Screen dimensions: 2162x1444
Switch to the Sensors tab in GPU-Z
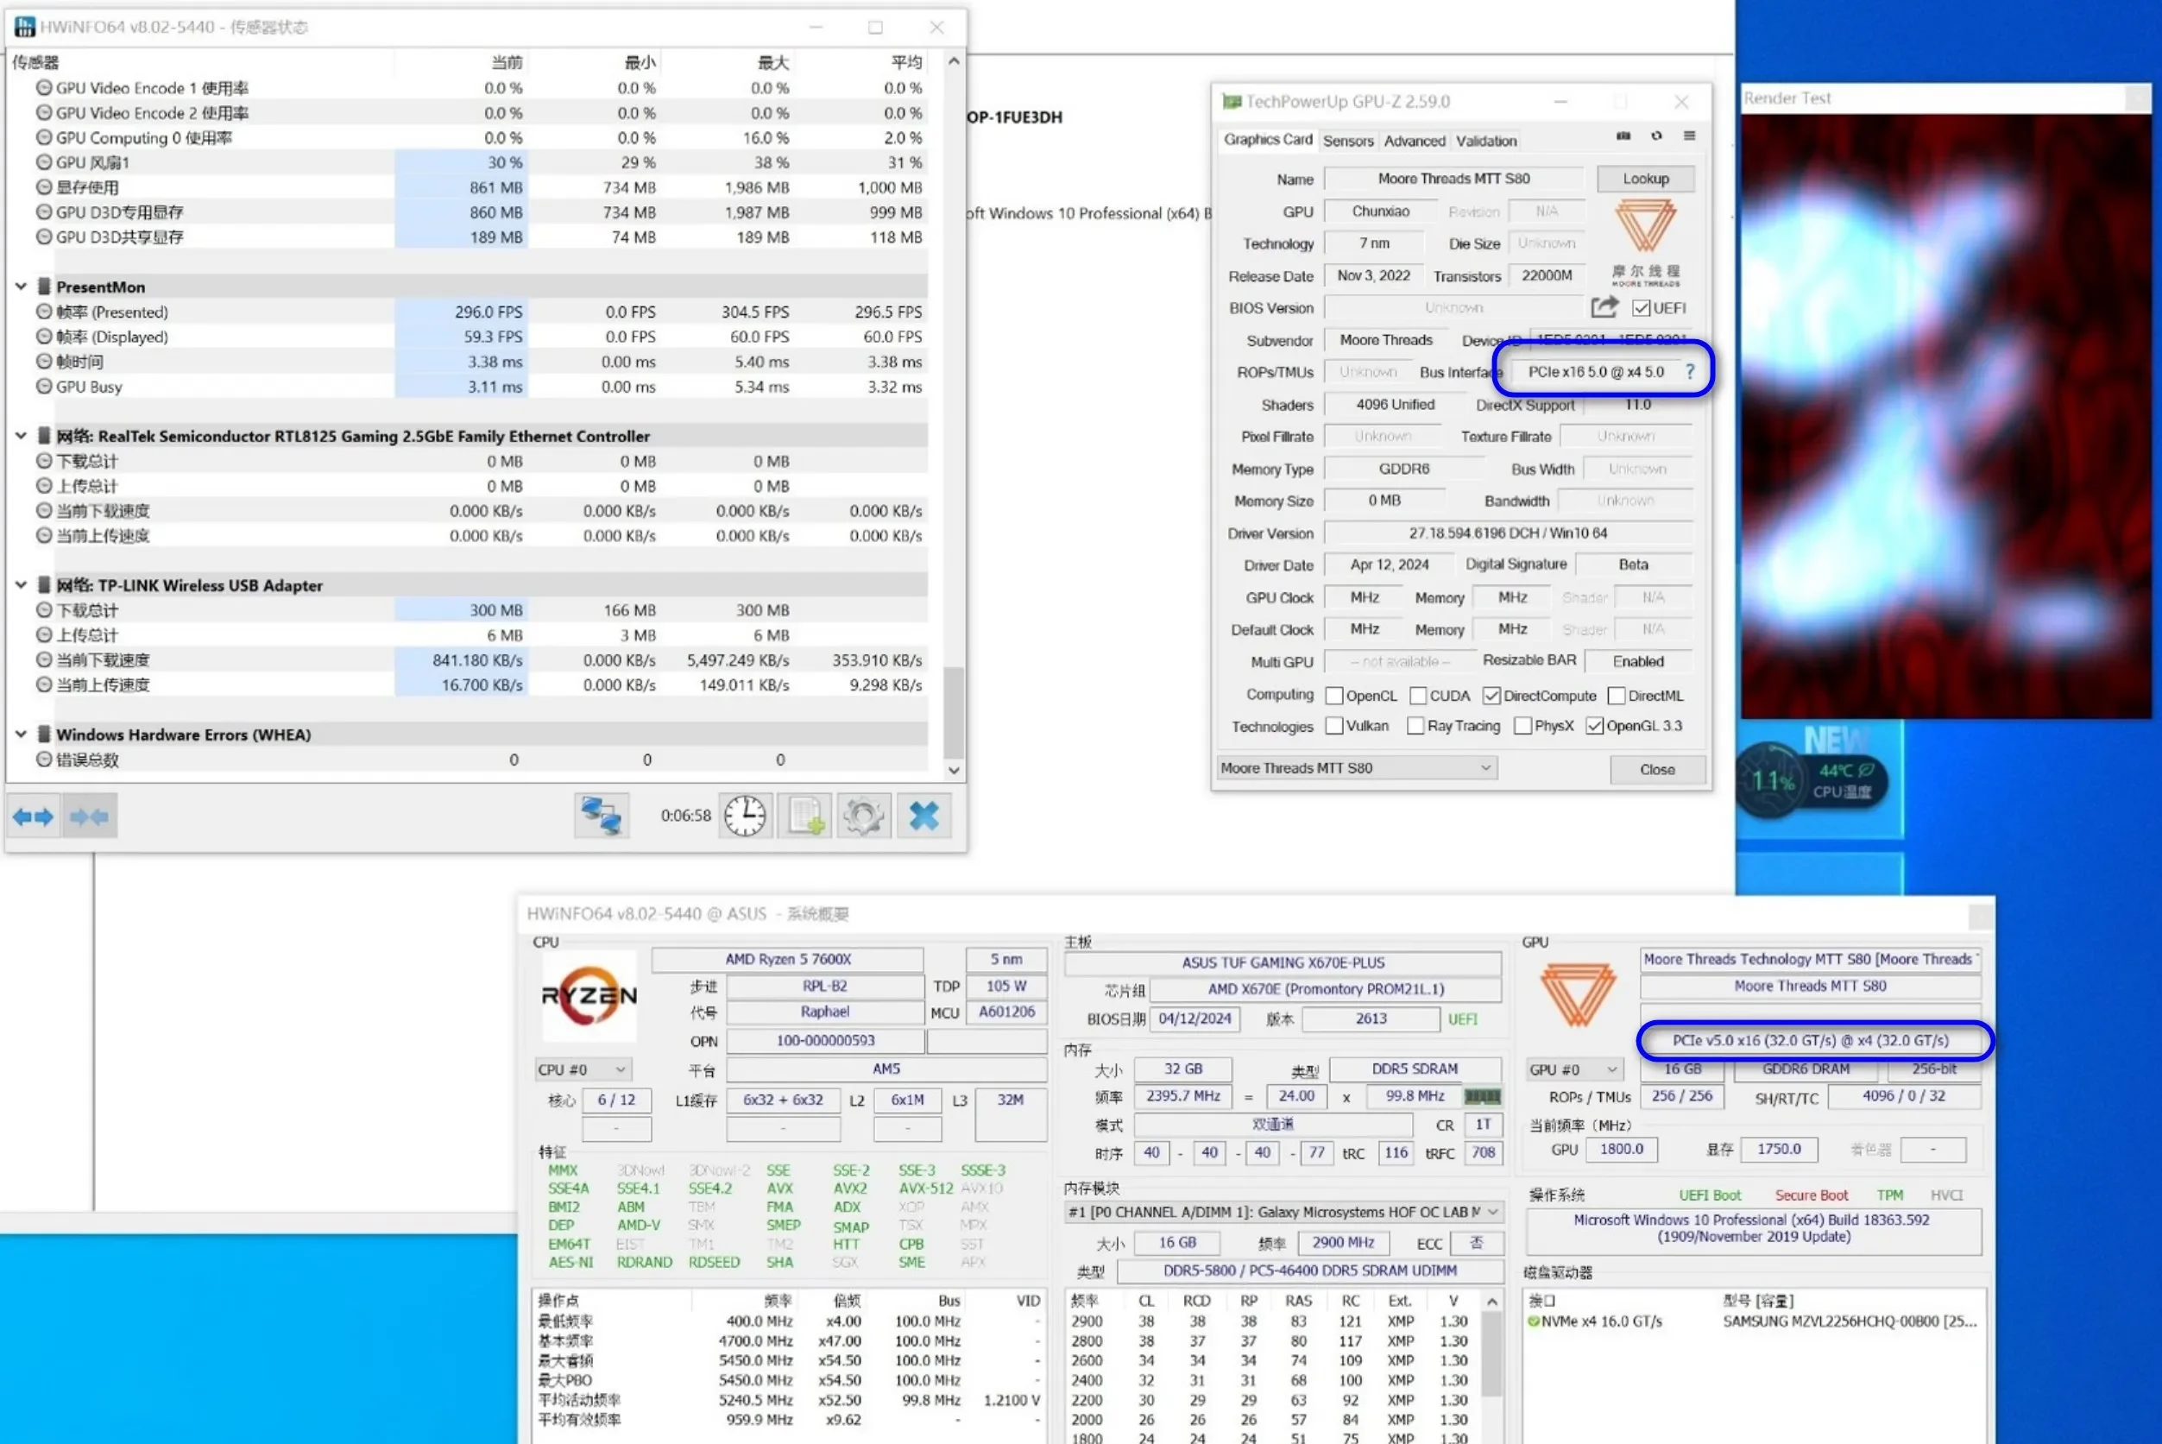(1348, 141)
